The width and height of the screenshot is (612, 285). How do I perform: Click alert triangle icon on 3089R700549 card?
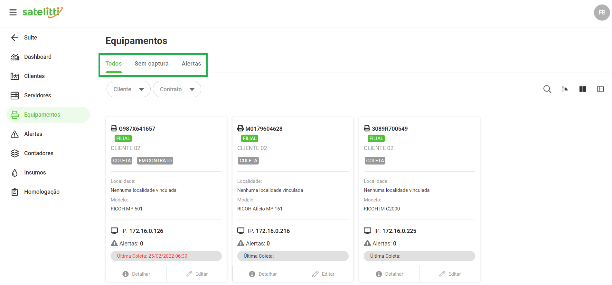(x=367, y=243)
